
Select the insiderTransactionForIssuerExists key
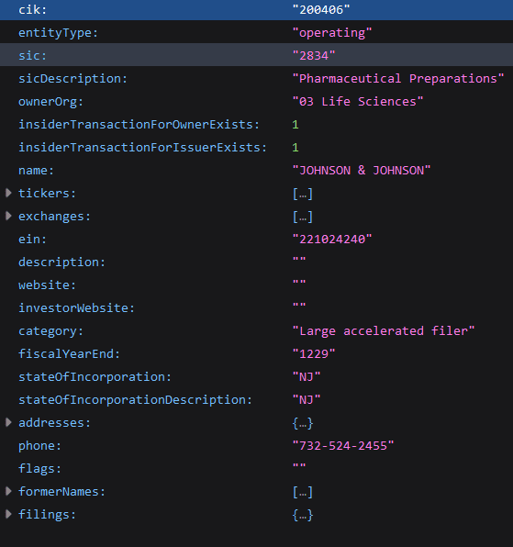coord(142,147)
